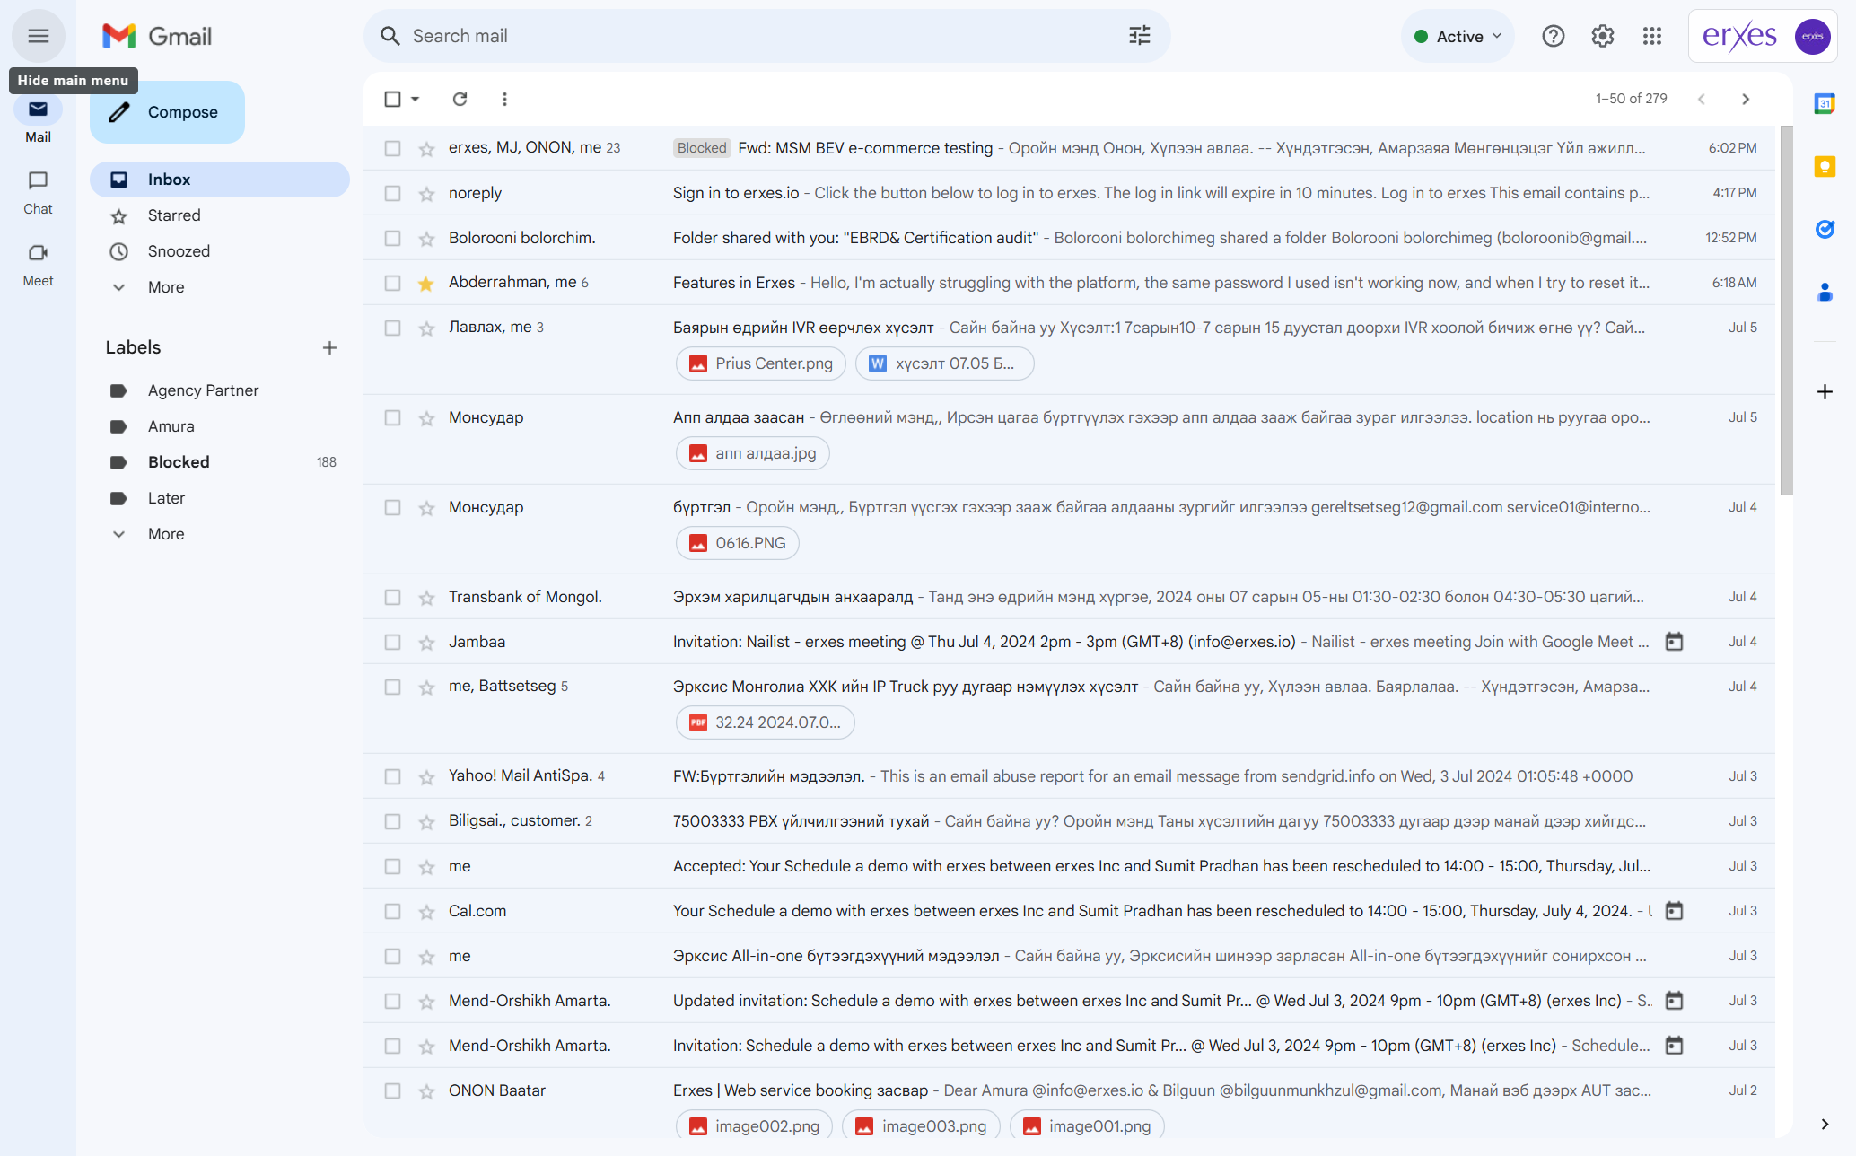The image size is (1856, 1156).
Task: Unstar the Abderrahman Features in Erxes email
Action: (426, 283)
